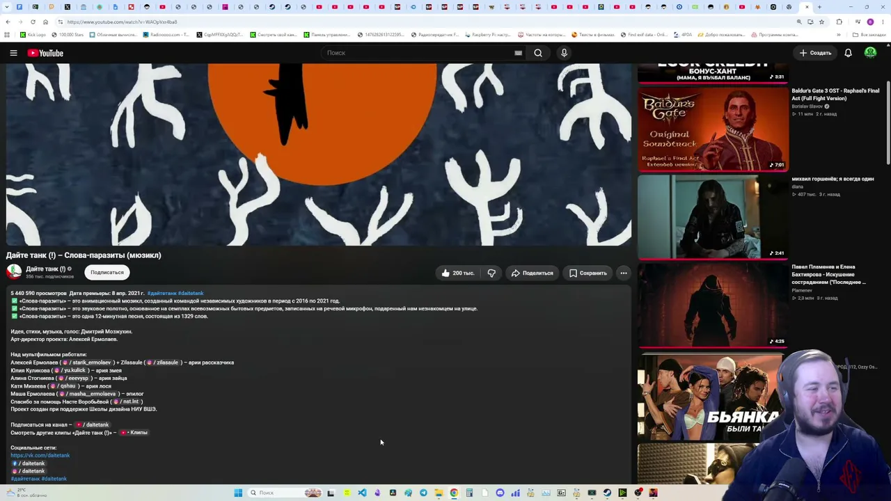
Task: Open the nst.lnt Instagram link
Action: [x=127, y=401]
